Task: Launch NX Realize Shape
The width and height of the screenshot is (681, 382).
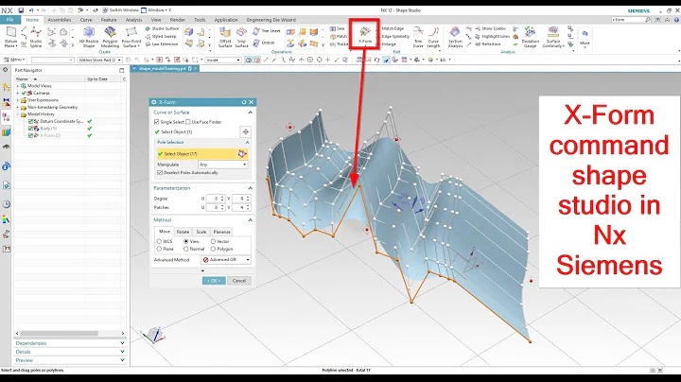Action: 89,37
